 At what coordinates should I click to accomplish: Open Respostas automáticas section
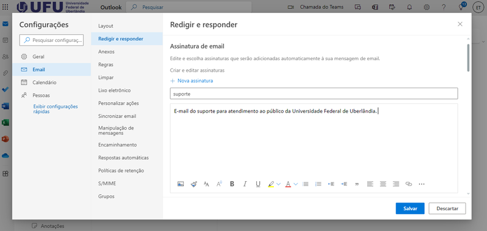pyautogui.click(x=127, y=157)
